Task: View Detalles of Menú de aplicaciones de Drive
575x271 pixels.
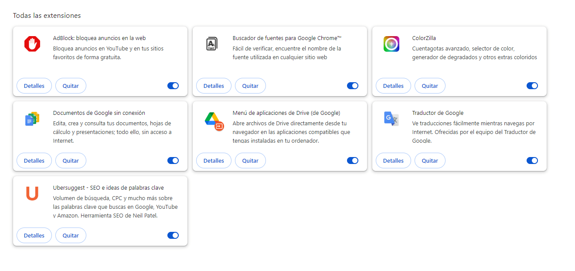Action: tap(214, 161)
